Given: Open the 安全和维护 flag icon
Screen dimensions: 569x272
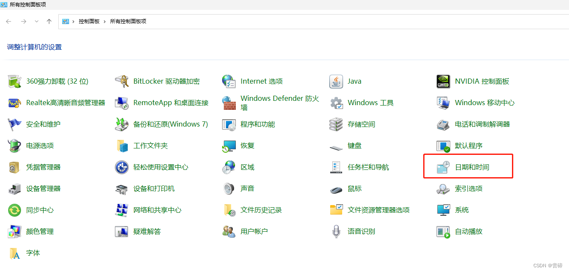Looking at the screenshot, I should click(15, 124).
